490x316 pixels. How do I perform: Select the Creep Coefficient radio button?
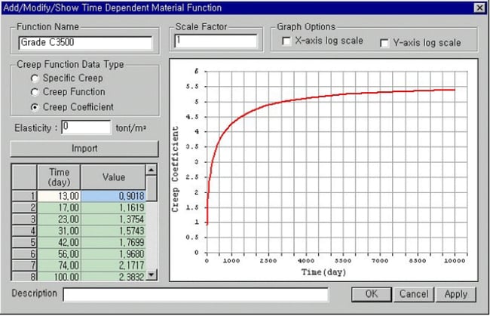35,107
